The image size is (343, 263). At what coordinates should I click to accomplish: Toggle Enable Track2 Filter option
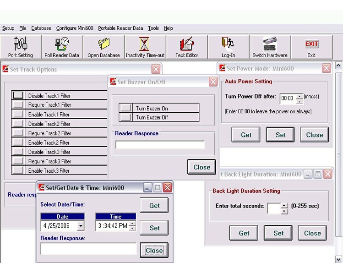[x=18, y=142]
